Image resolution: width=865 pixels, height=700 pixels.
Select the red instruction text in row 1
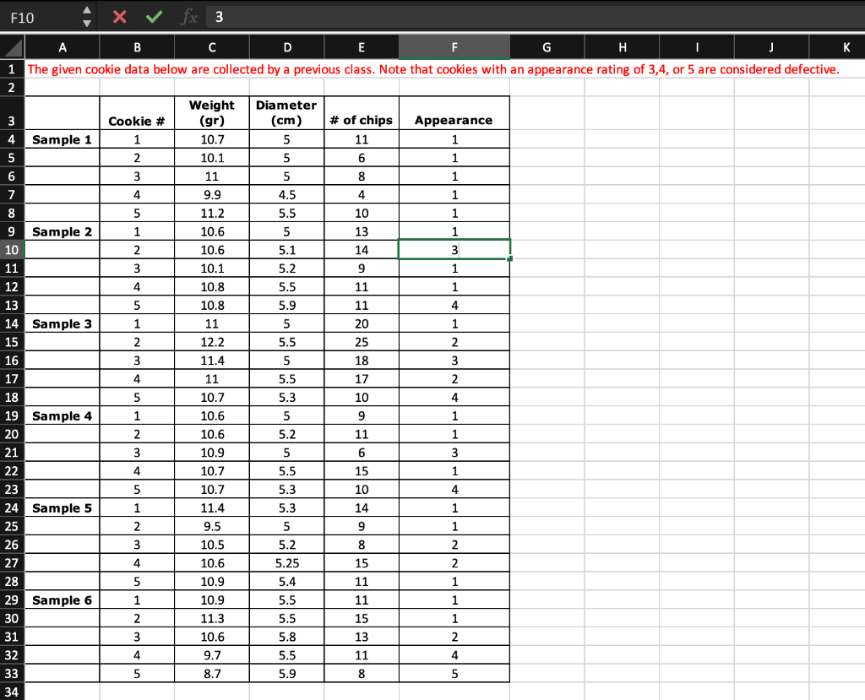433,69
